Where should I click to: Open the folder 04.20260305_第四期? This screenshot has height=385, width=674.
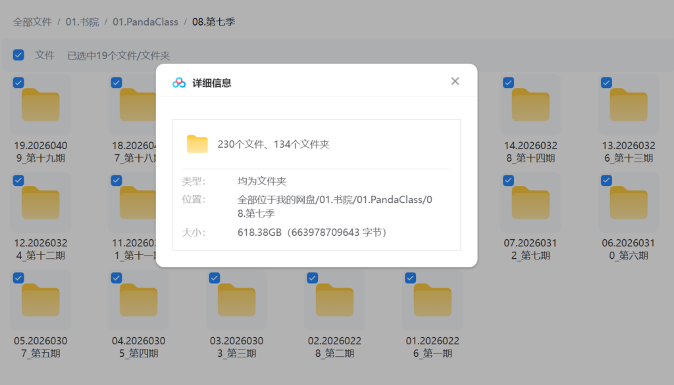138,300
